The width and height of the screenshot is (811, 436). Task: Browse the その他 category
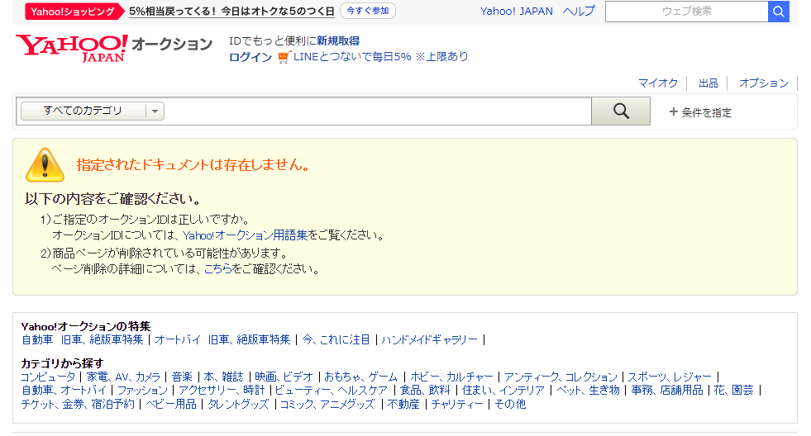click(511, 404)
